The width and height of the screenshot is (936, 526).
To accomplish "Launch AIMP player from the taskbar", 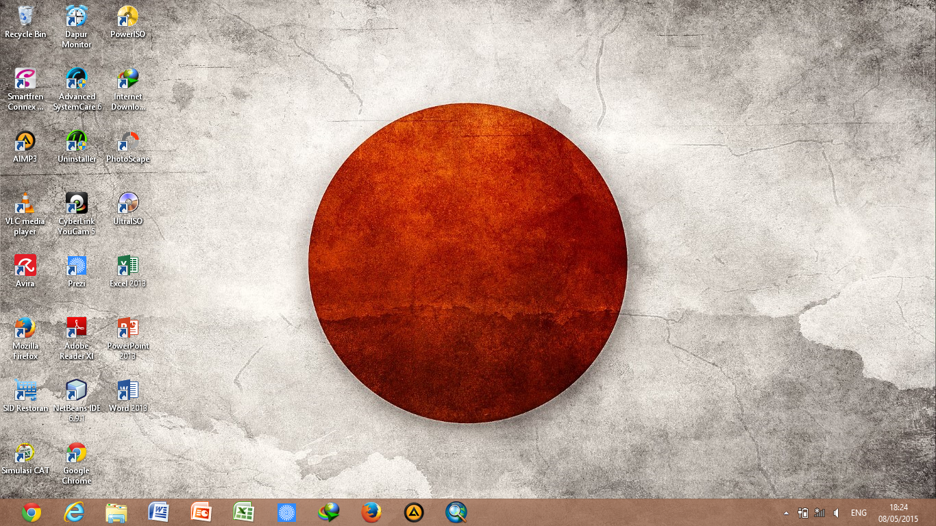I will (414, 512).
